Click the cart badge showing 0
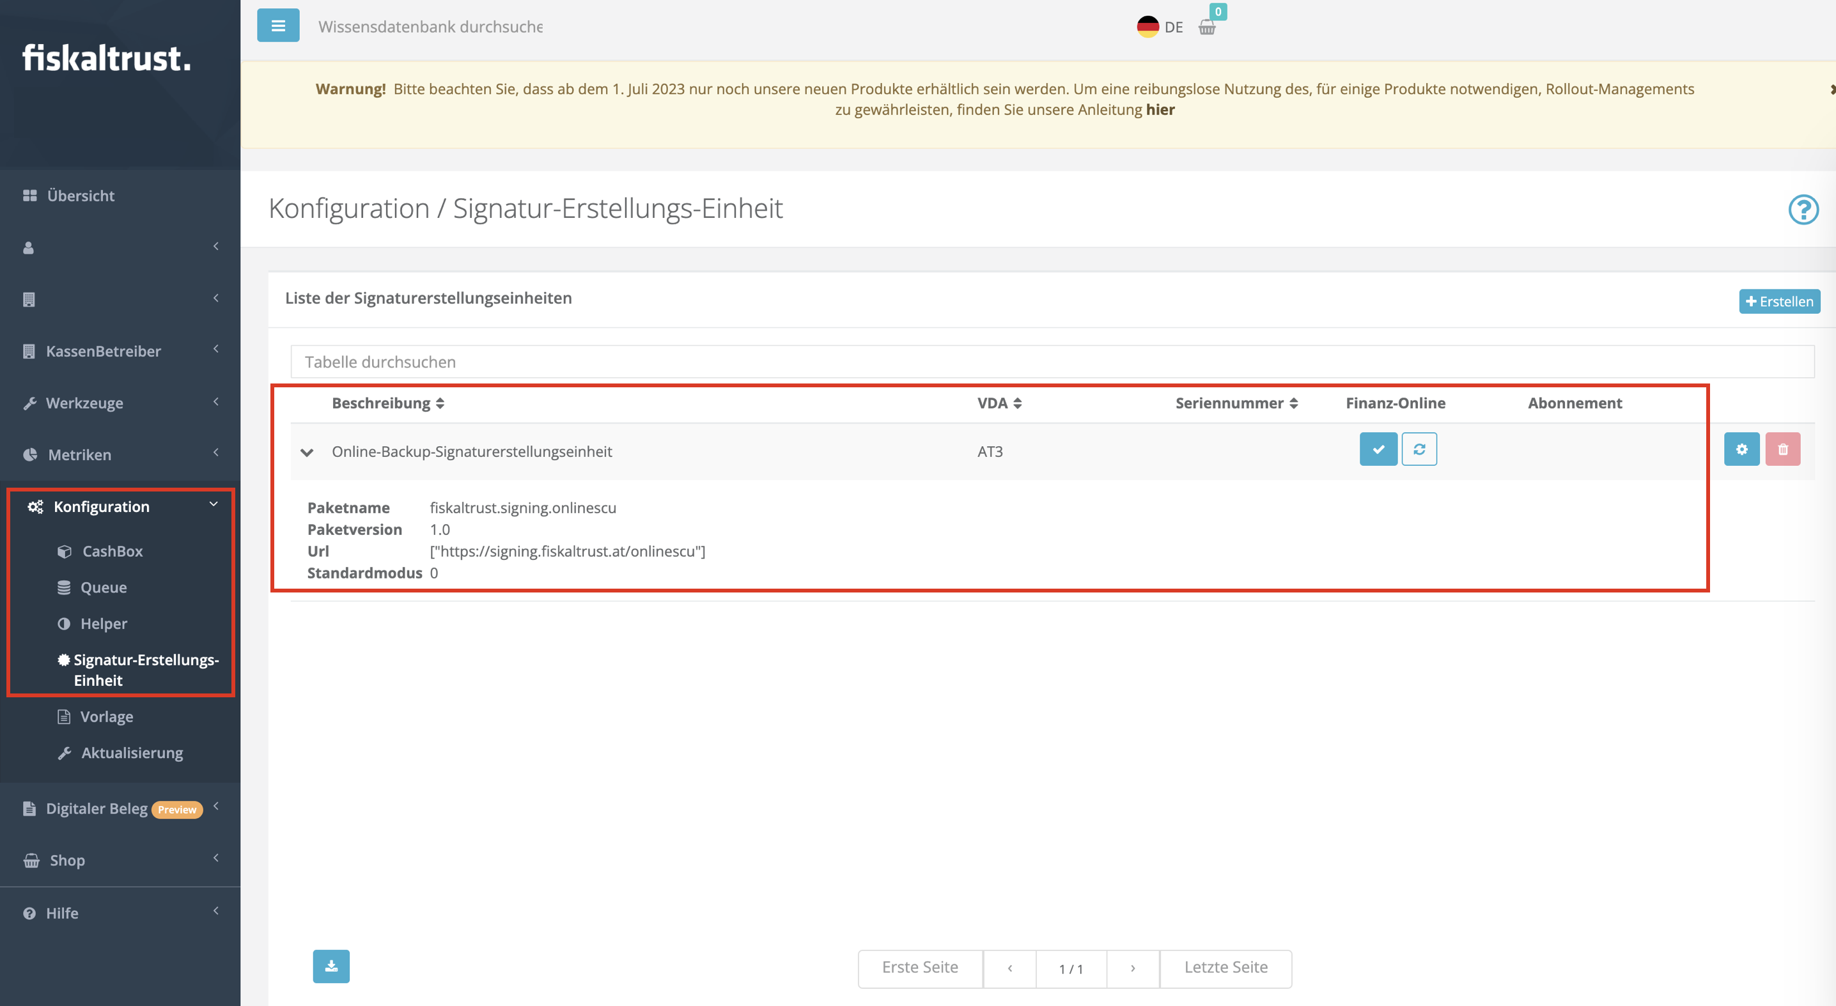Image resolution: width=1836 pixels, height=1006 pixels. pos(1218,12)
